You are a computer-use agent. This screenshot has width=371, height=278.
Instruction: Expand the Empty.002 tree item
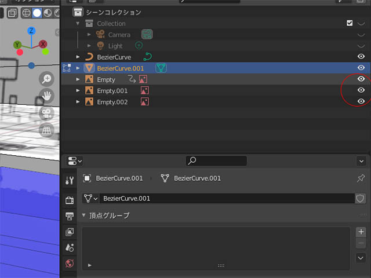78,102
